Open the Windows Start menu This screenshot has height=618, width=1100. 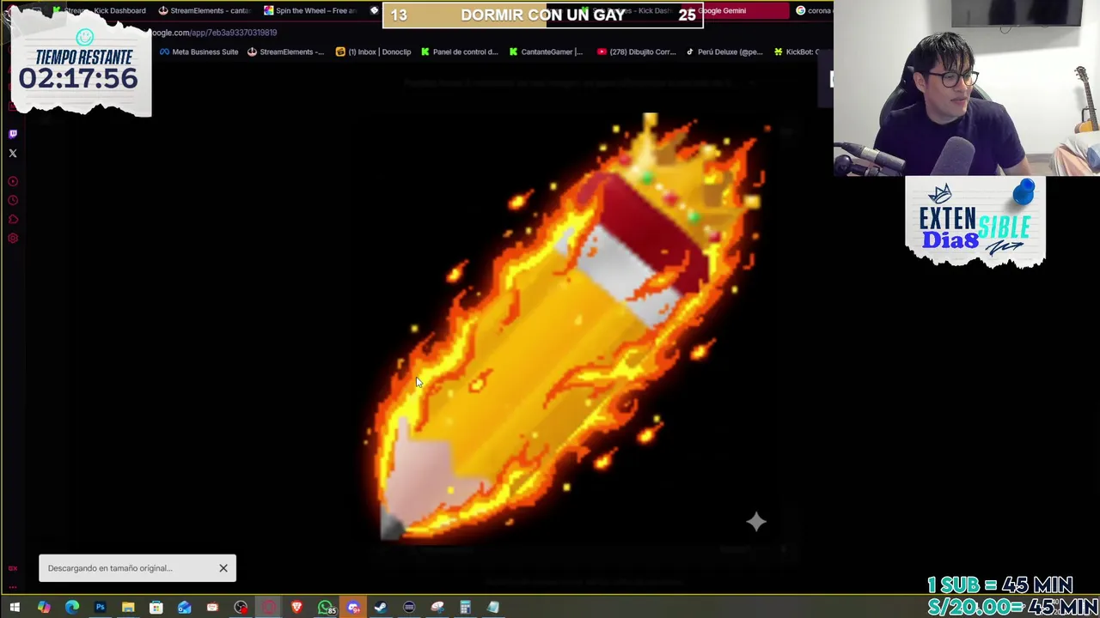pyautogui.click(x=15, y=608)
